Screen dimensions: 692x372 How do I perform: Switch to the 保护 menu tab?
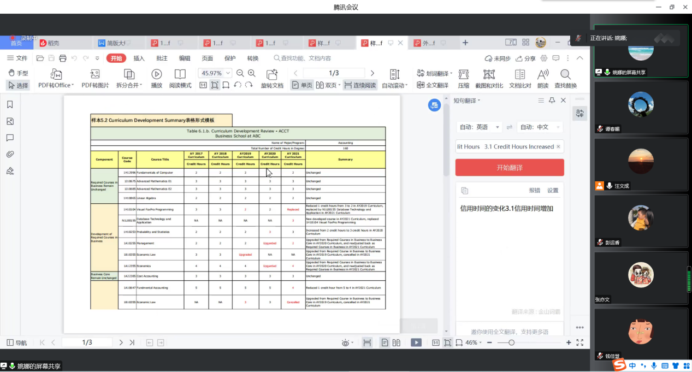click(230, 58)
